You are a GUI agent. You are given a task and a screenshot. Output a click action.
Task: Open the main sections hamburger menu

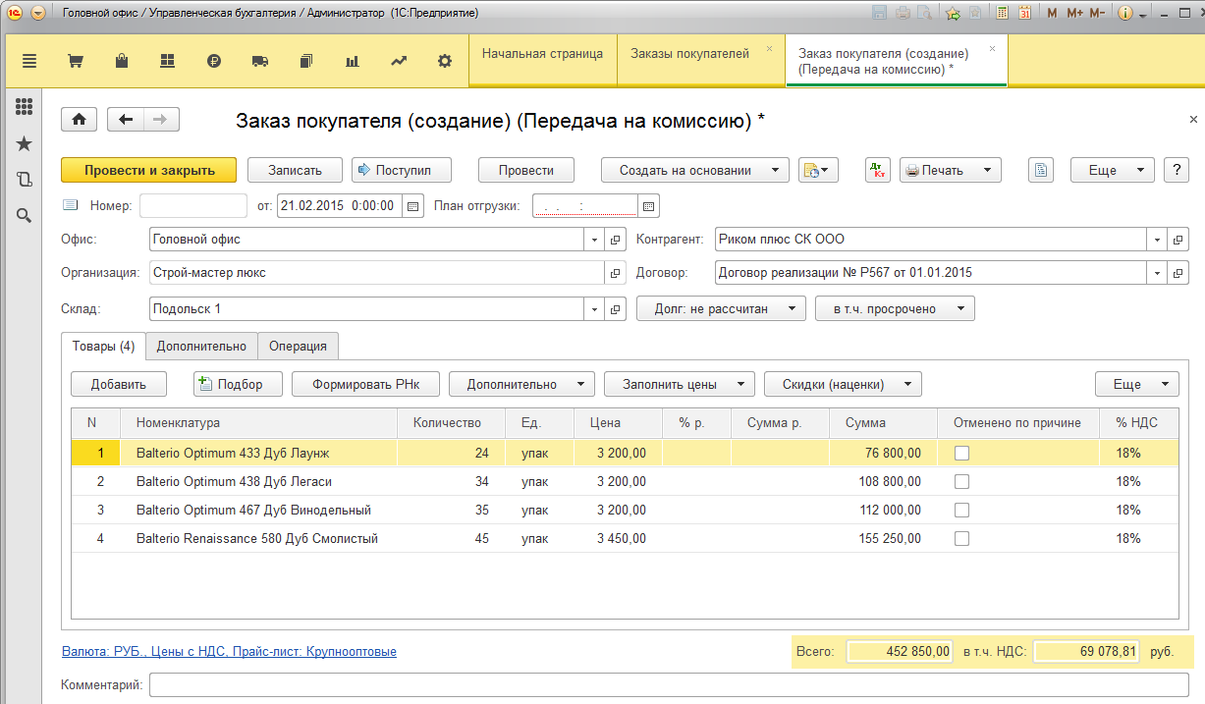[x=28, y=61]
